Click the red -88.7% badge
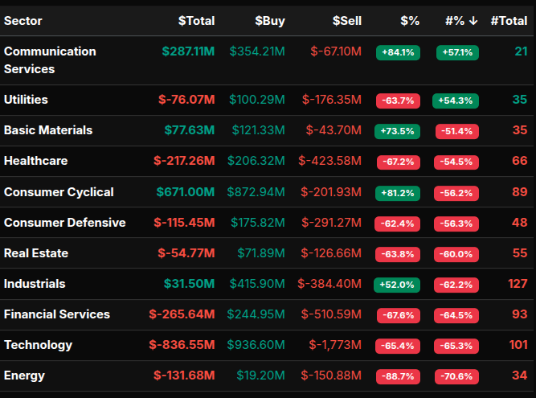 pos(398,376)
